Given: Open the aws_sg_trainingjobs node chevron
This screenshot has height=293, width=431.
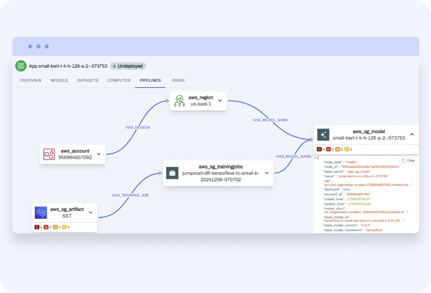Looking at the screenshot, I should click(266, 173).
